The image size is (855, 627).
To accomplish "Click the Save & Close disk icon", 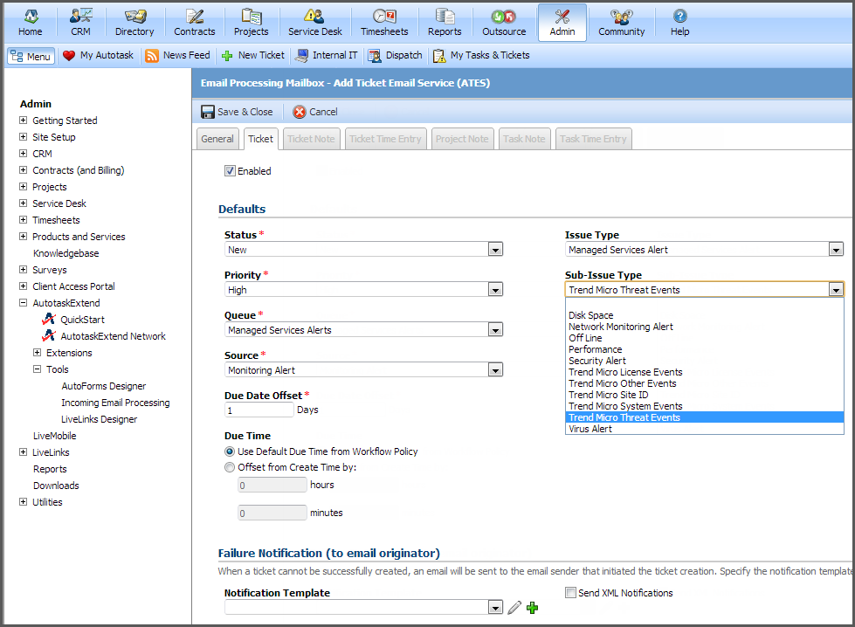I will point(208,112).
